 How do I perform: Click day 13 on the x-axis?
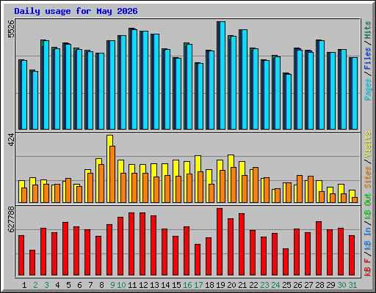154,285
